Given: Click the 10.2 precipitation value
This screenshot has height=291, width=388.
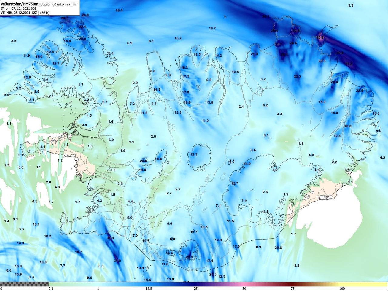Looking at the screenshot, I should pyautogui.click(x=178, y=38).
